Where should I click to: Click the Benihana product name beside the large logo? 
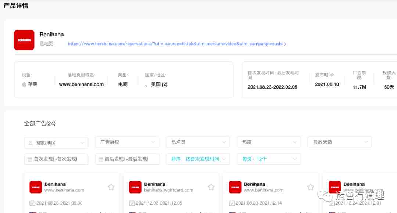(x=52, y=35)
